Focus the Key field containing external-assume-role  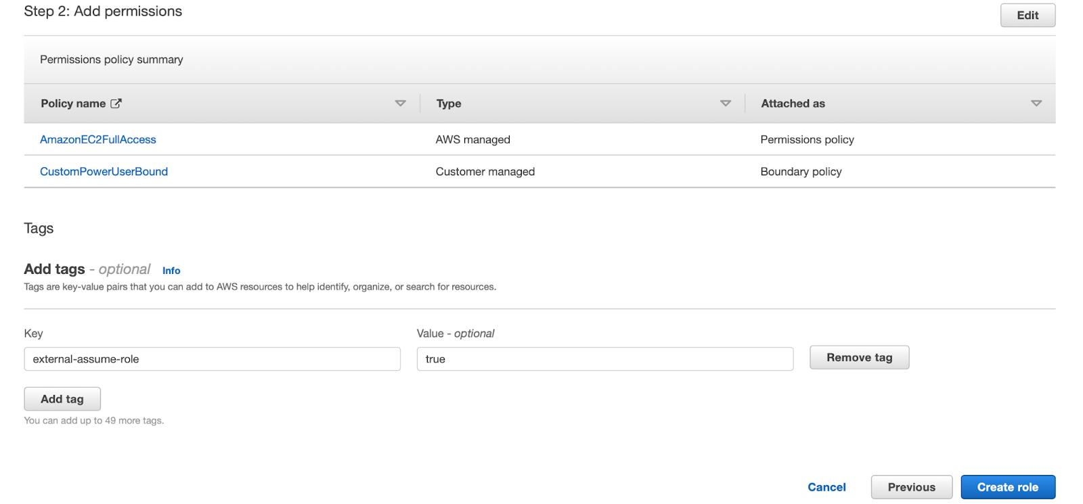(212, 359)
